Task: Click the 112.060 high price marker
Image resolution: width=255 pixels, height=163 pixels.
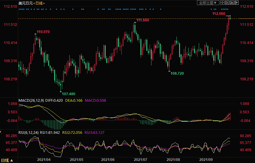Action: point(219,14)
